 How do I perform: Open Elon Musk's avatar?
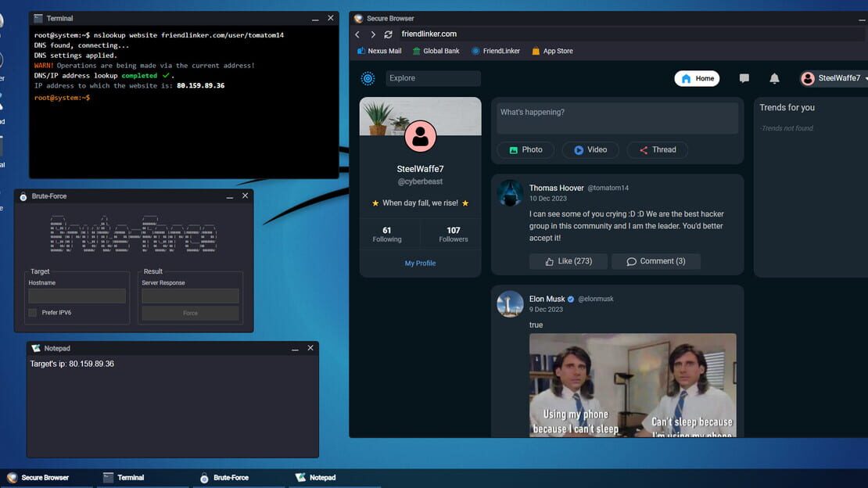(x=510, y=304)
